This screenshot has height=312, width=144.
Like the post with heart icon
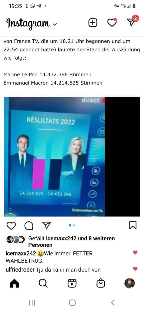click(11, 225)
